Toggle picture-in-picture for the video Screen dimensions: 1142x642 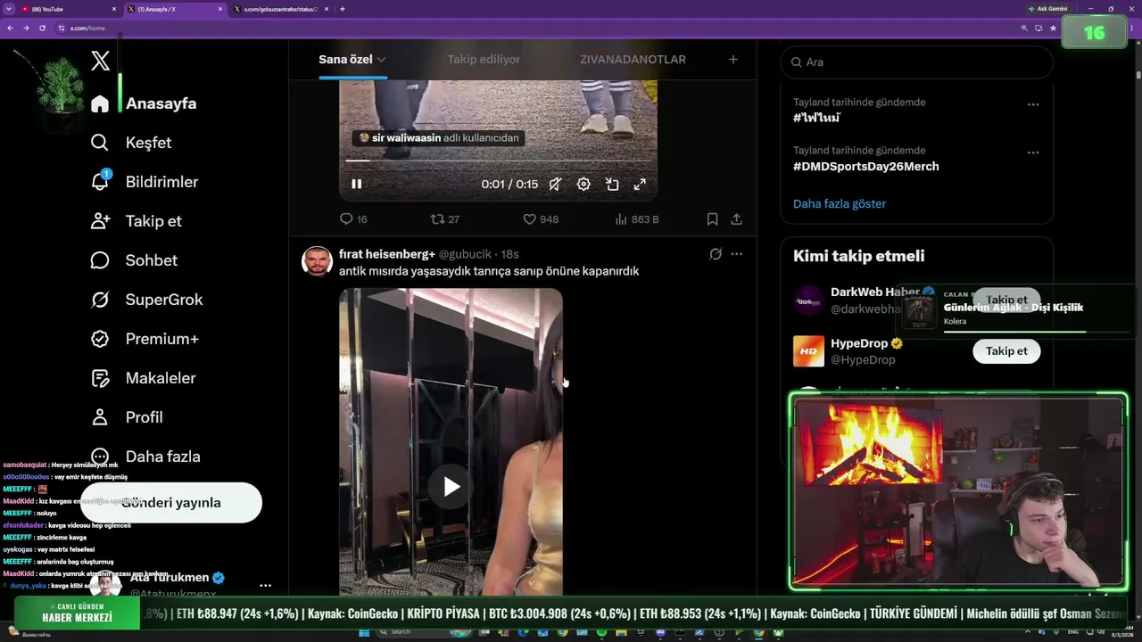tap(612, 184)
